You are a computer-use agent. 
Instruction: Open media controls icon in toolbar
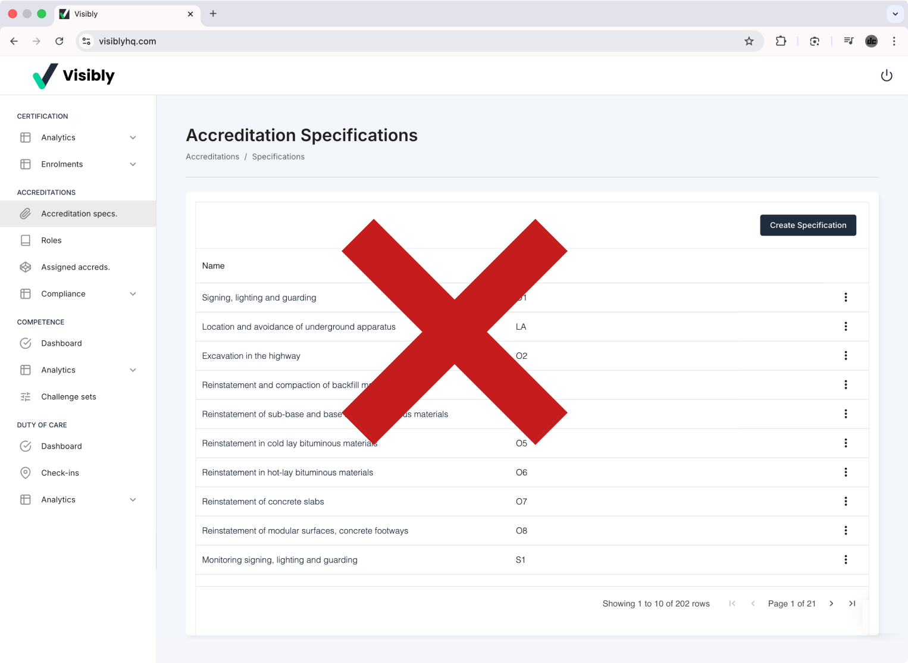pos(848,41)
